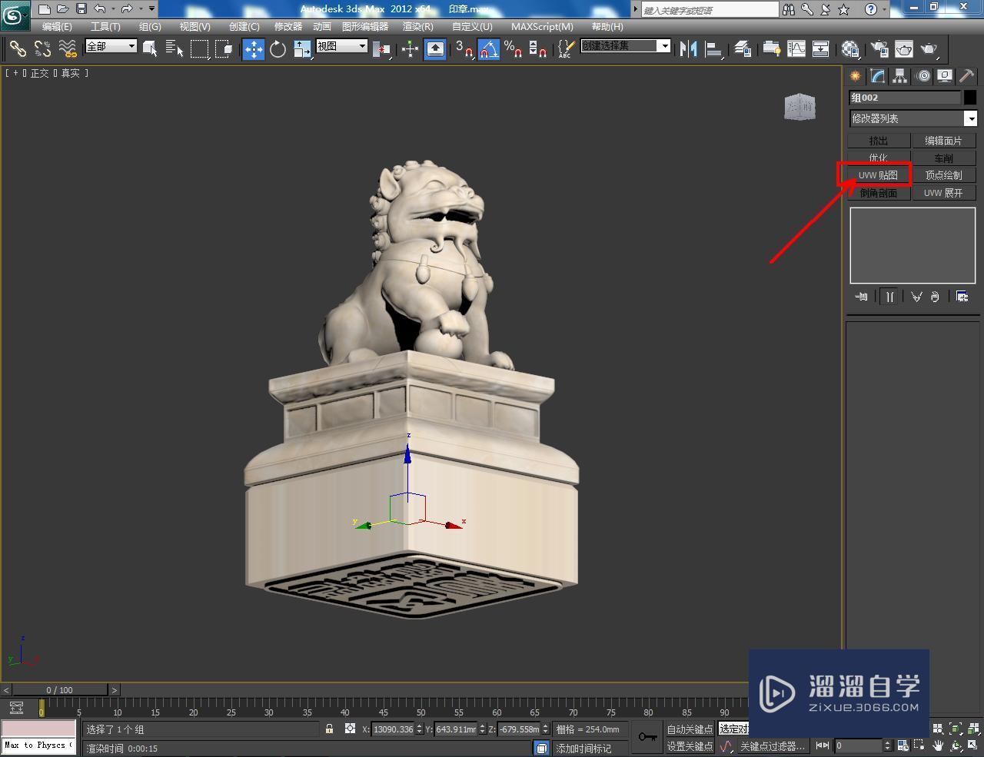Open the Help question mark dropdown arrow
The height and width of the screenshot is (757, 984).
click(x=886, y=9)
